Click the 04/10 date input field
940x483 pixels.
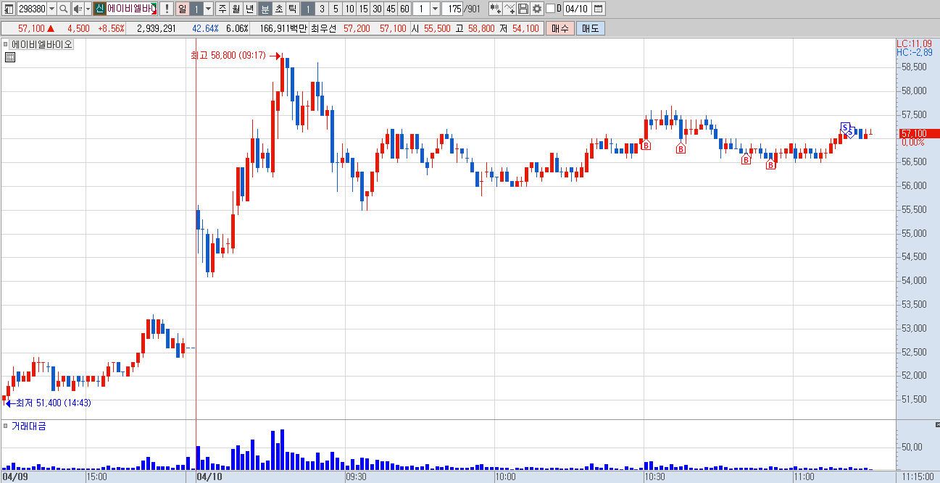click(577, 9)
